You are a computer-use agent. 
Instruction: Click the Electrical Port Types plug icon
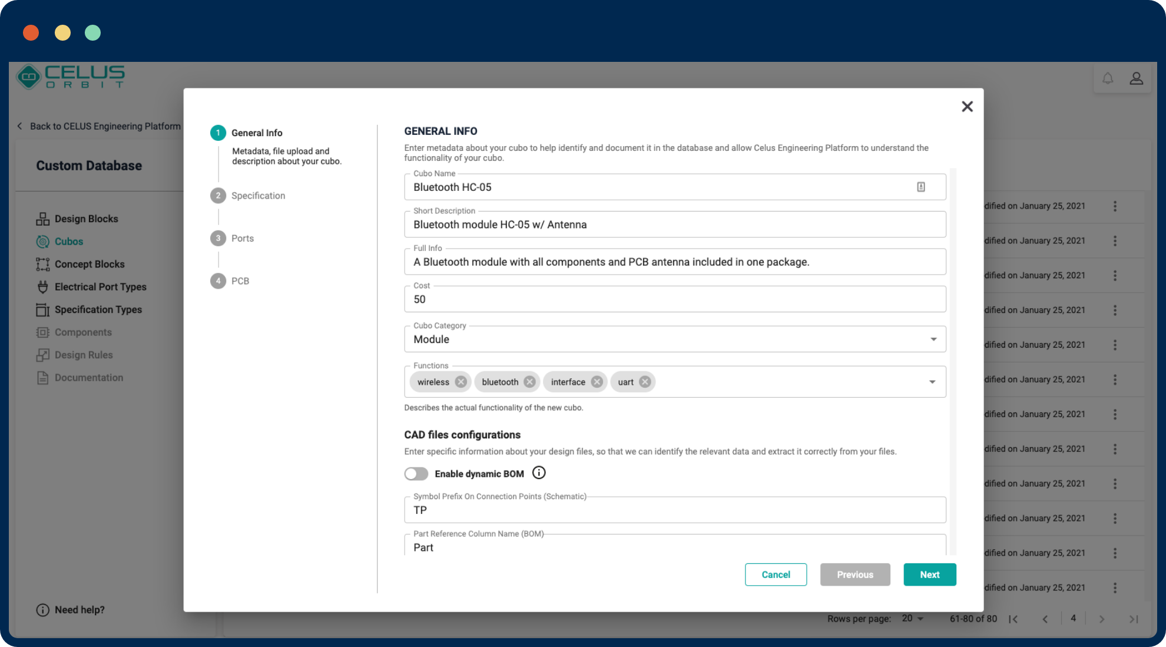[42, 287]
